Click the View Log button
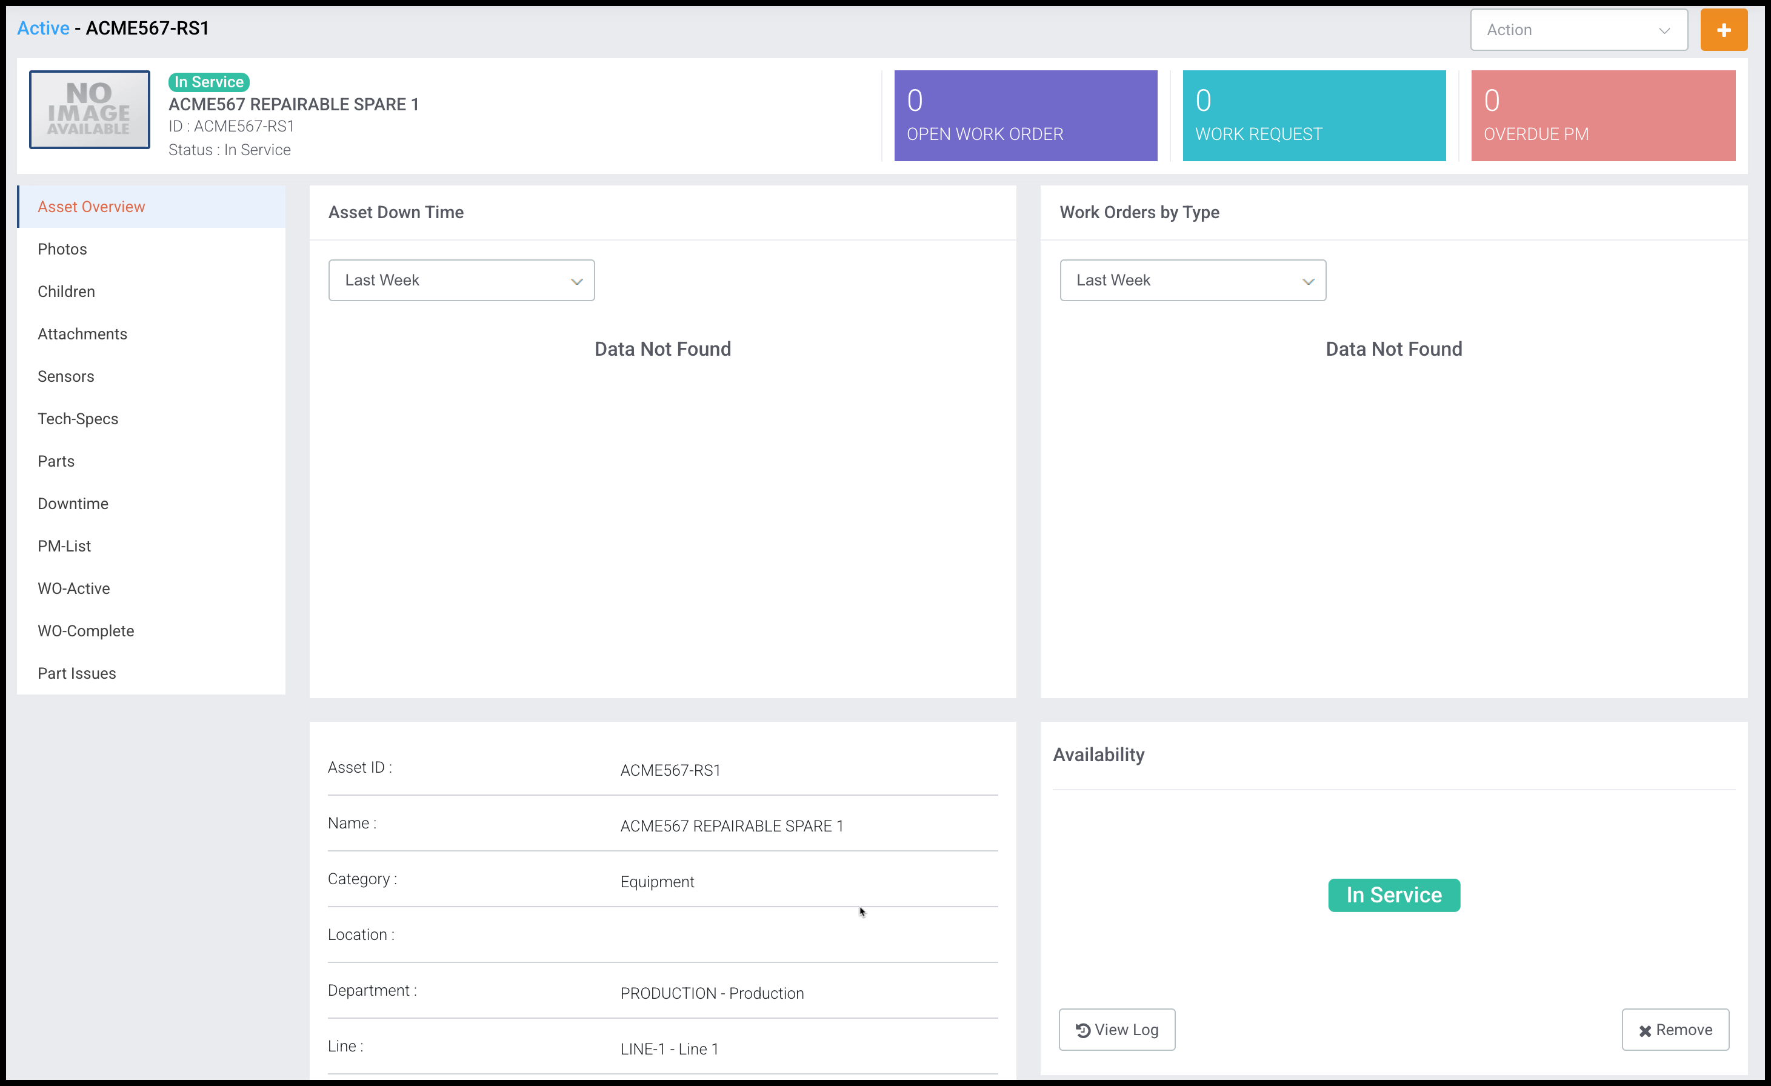This screenshot has height=1086, width=1771. click(1116, 1029)
